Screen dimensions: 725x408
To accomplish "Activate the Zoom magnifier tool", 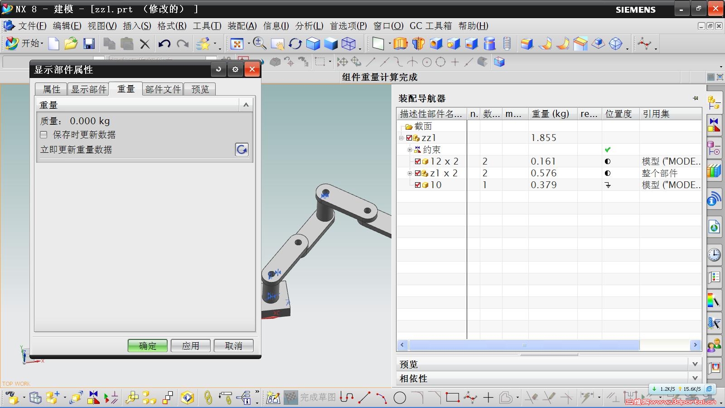I will click(x=260, y=44).
